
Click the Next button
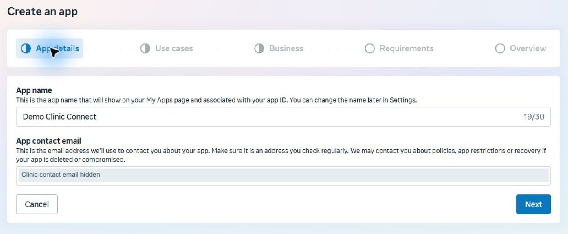click(x=533, y=204)
